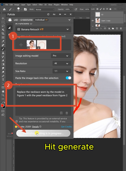Select the Hand tool

(3, 91)
